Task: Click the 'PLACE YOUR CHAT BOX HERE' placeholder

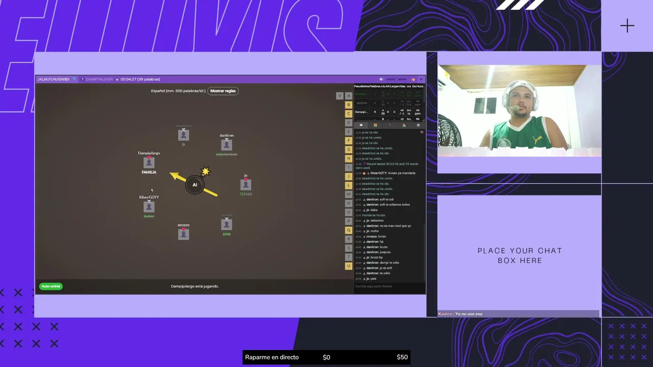Action: 519,255
